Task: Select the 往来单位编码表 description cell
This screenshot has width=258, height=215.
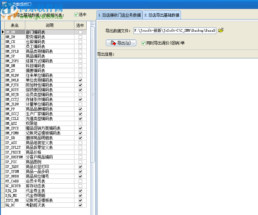Action: pos(50,75)
